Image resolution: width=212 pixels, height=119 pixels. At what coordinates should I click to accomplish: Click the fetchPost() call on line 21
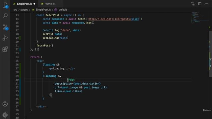pyautogui.click(x=45, y=46)
